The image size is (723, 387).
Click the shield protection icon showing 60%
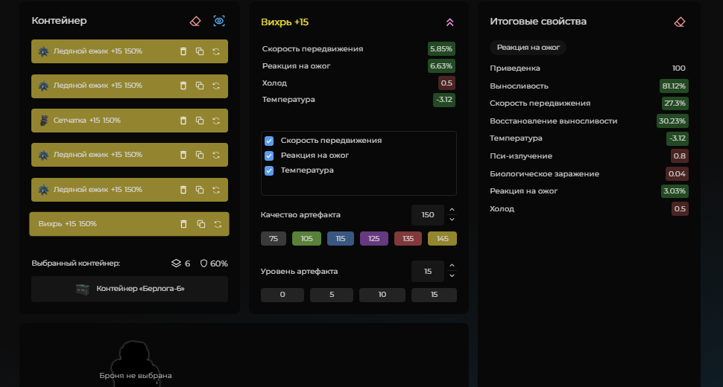[203, 263]
